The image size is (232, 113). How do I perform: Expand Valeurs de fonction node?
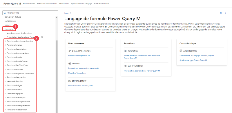(15, 81)
